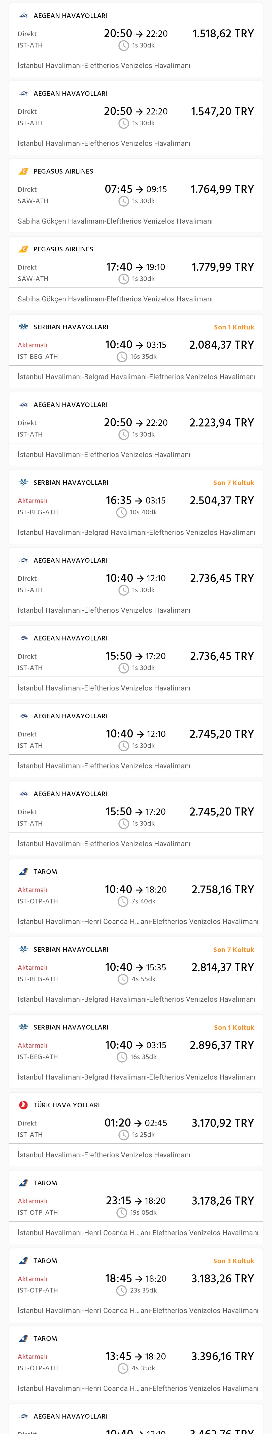Click the clock icon beside 10s 40dk duration
The width and height of the screenshot is (272, 1434).
[122, 512]
